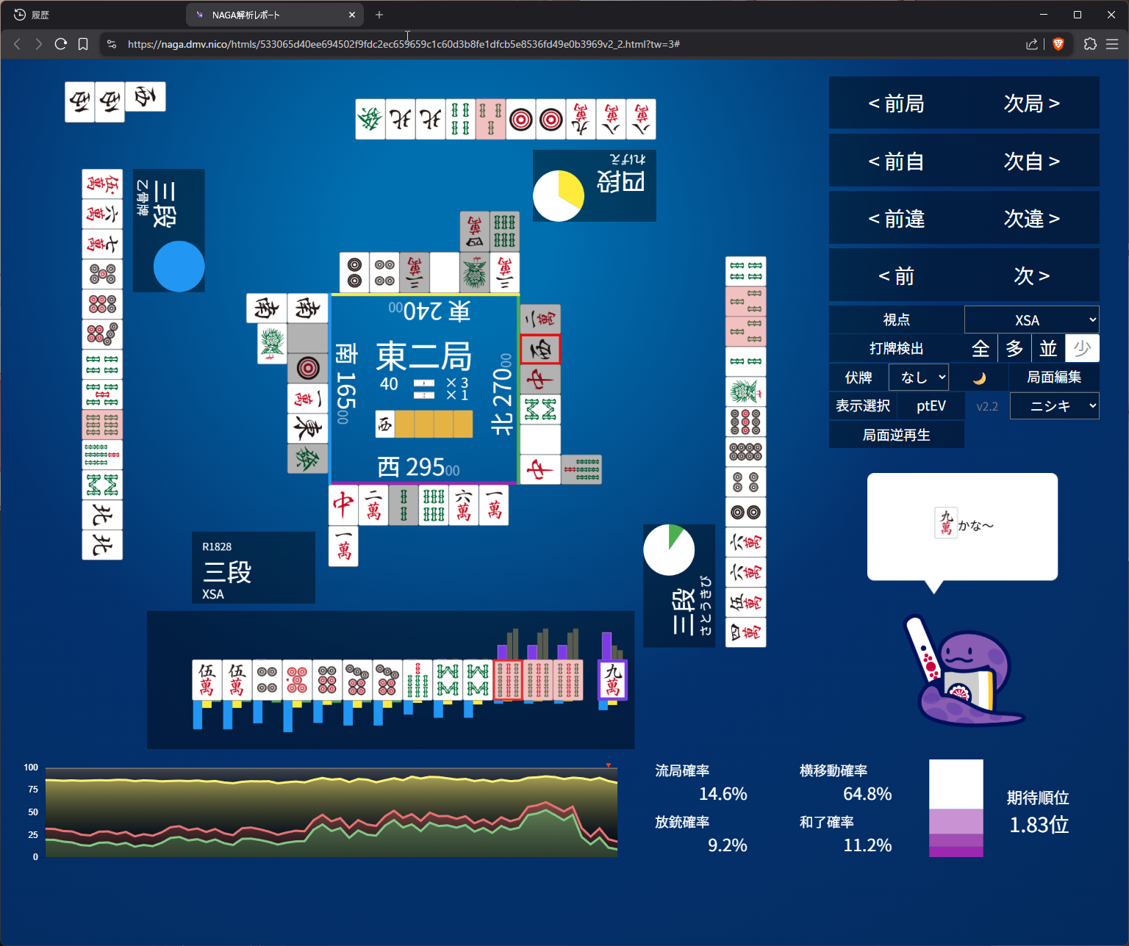This screenshot has width=1129, height=946.
Task: Open the browser extensions puzzle icon
Action: 1090,44
